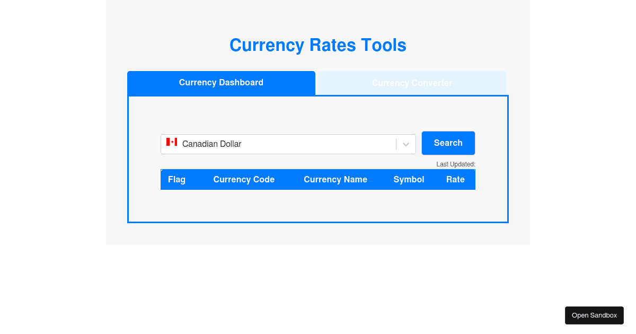Click the Canadian flag icon in the selector
636x334 pixels.
tap(171, 142)
